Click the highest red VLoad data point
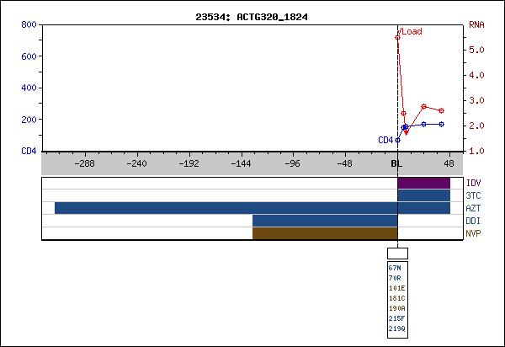The width and height of the screenshot is (505, 347). [x=397, y=37]
